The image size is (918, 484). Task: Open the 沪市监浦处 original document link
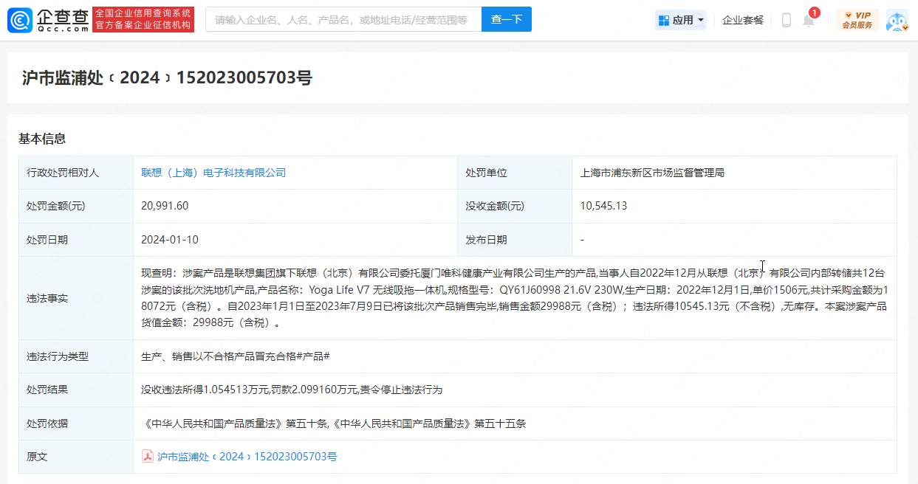pos(247,457)
